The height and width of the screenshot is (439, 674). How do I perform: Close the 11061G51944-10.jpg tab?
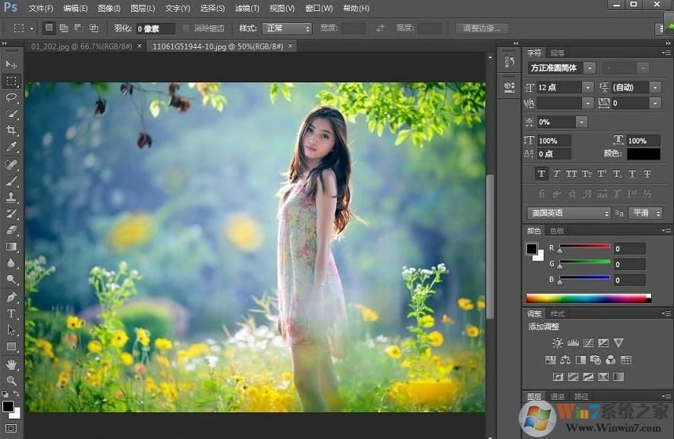click(291, 46)
